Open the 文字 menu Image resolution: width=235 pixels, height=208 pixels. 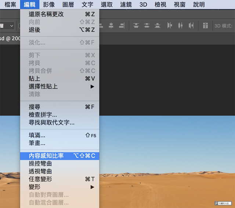[87, 4]
